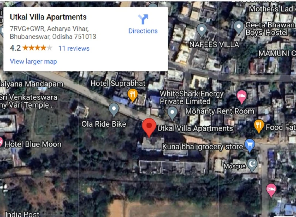Click the blue Directions arrow icon
The image size is (296, 217).
[143, 19]
